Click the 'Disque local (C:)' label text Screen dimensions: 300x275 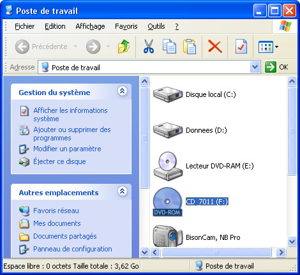[211, 94]
